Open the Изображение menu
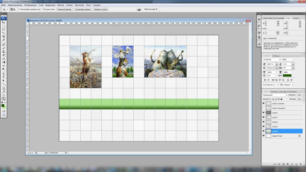The width and height of the screenshot is (306, 172). (30, 5)
